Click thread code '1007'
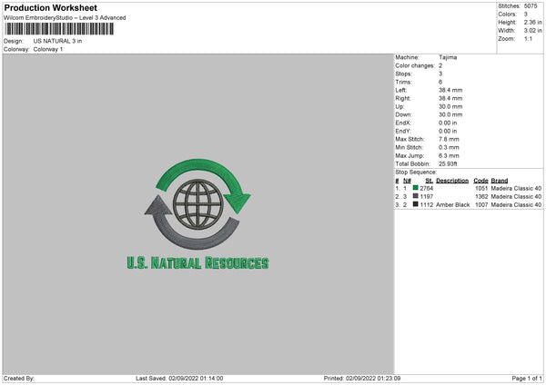This screenshot has height=385, width=546. click(x=481, y=205)
